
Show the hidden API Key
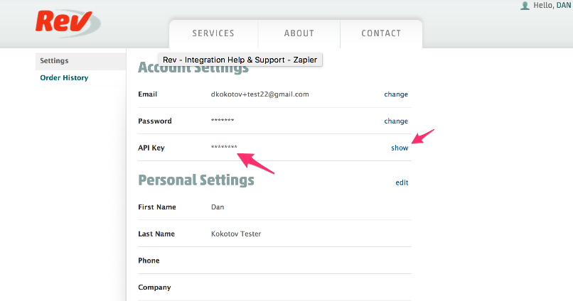tap(400, 148)
